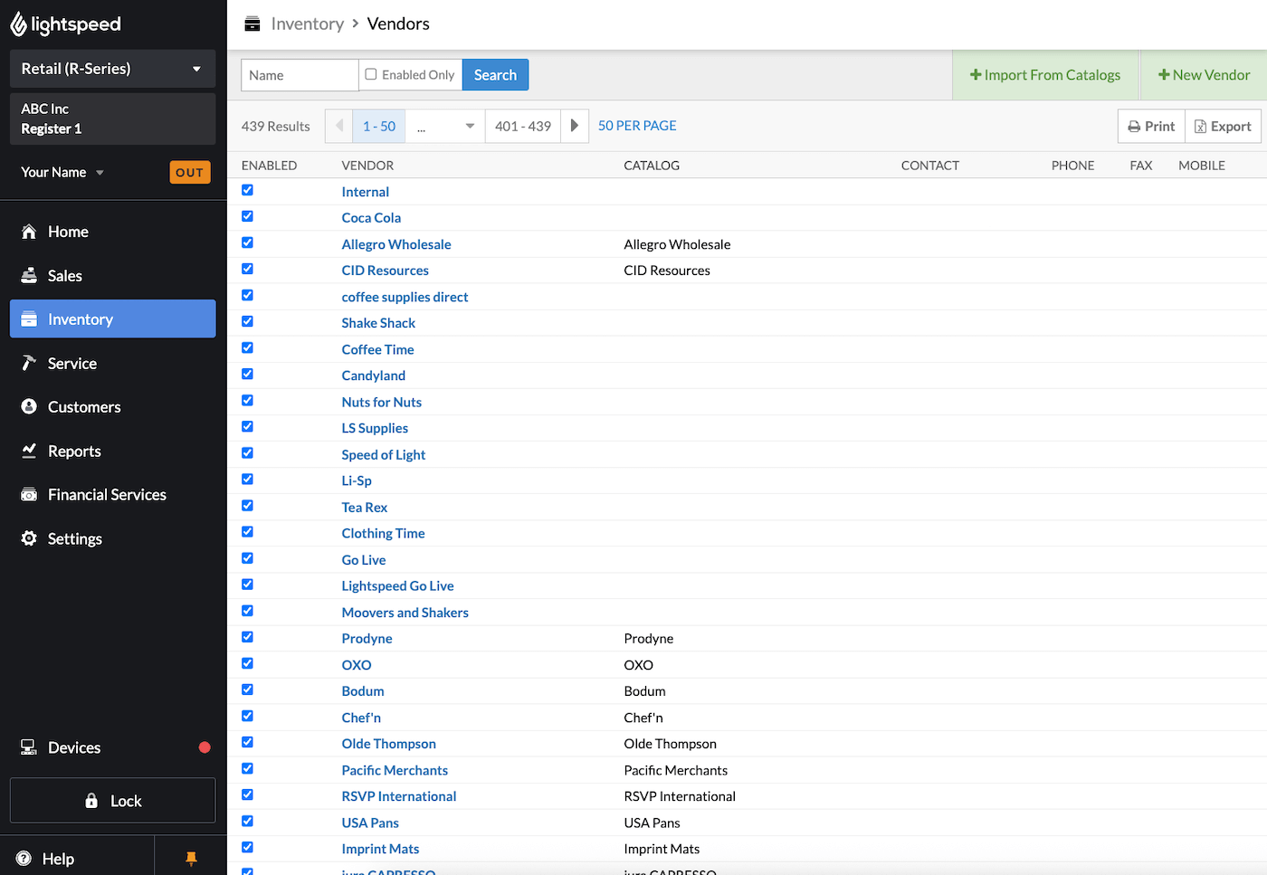
Task: Open the Retail (R-Series) dropdown
Action: pos(112,68)
